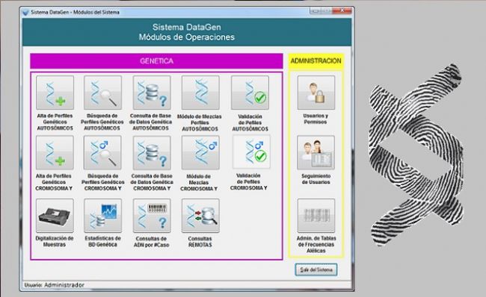Screen dimensions: 486x297
Task: Click Consulta de Base de Datos Autosómicos icon
Action: (x=152, y=93)
